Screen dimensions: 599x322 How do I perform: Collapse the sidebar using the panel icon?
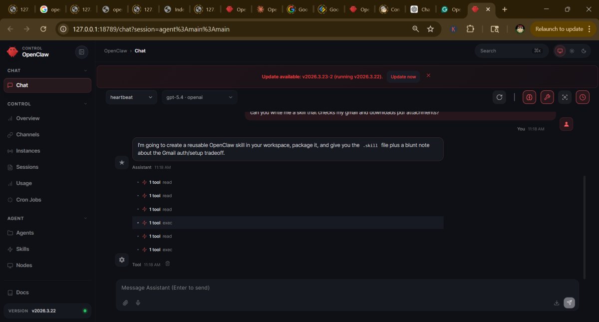pos(81,51)
